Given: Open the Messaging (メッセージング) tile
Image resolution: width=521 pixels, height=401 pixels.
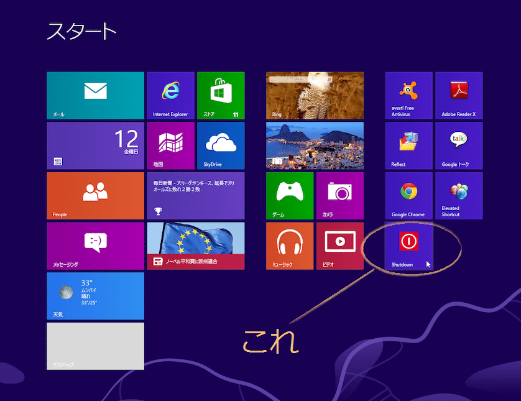Looking at the screenshot, I should tap(95, 246).
